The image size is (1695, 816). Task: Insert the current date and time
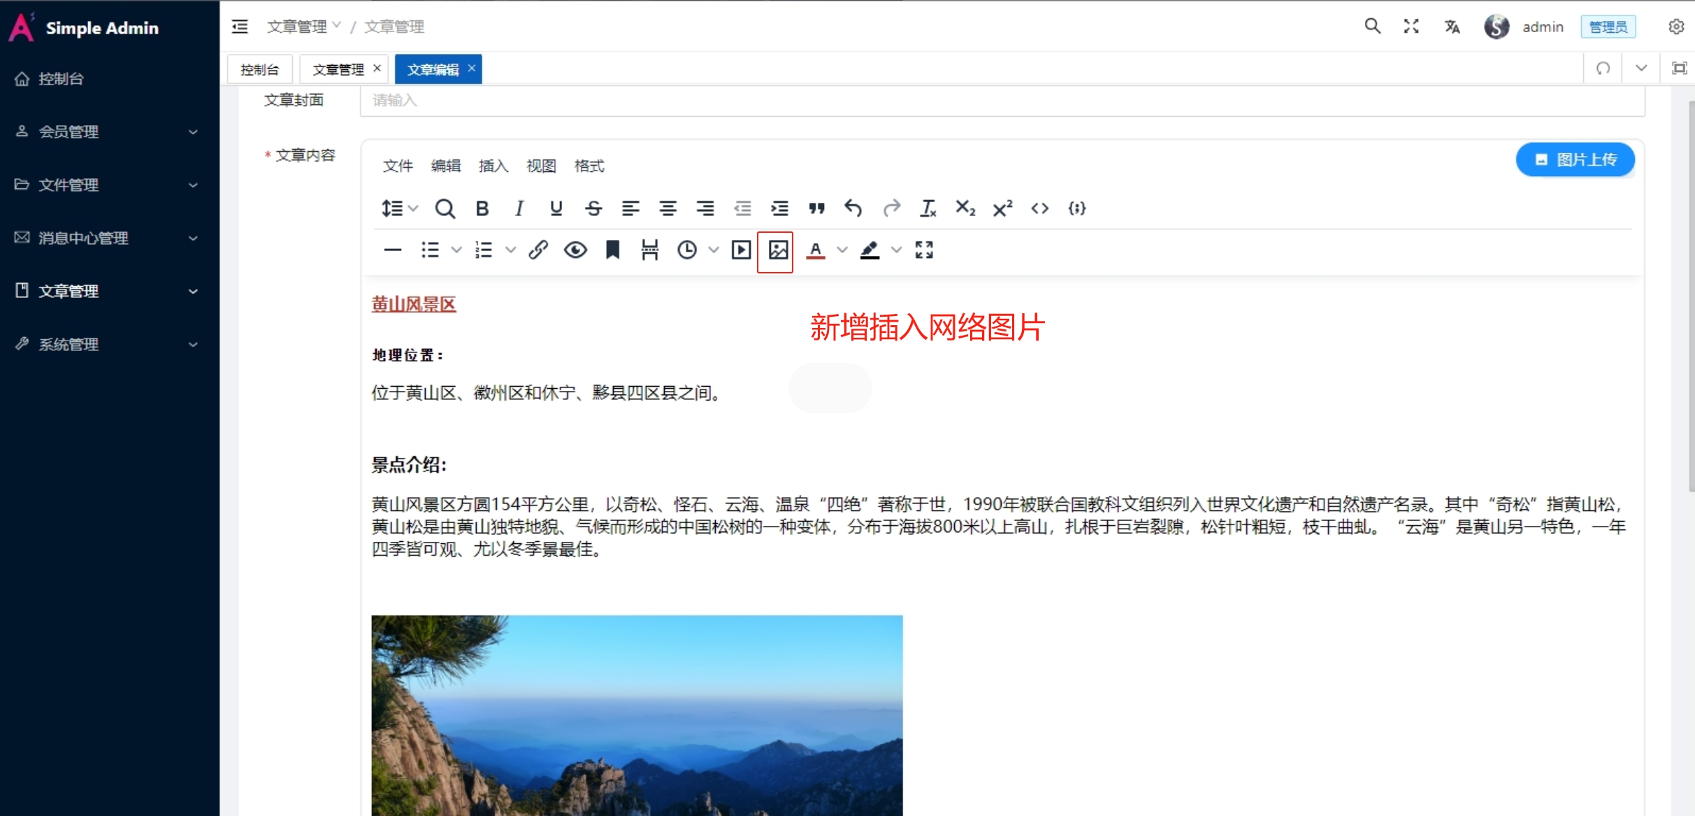click(x=687, y=250)
